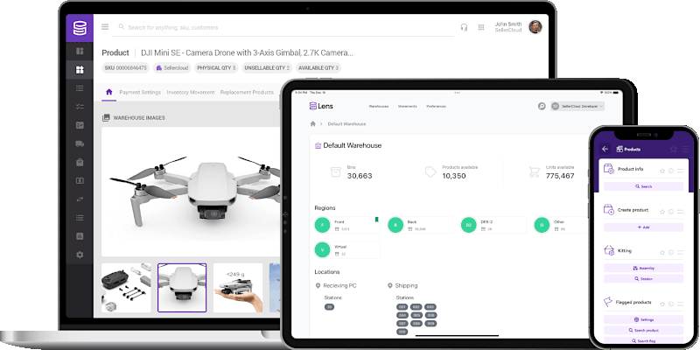Tap Assembly under Kitting on phone
Screen dimensions: 700x350
tap(643, 269)
